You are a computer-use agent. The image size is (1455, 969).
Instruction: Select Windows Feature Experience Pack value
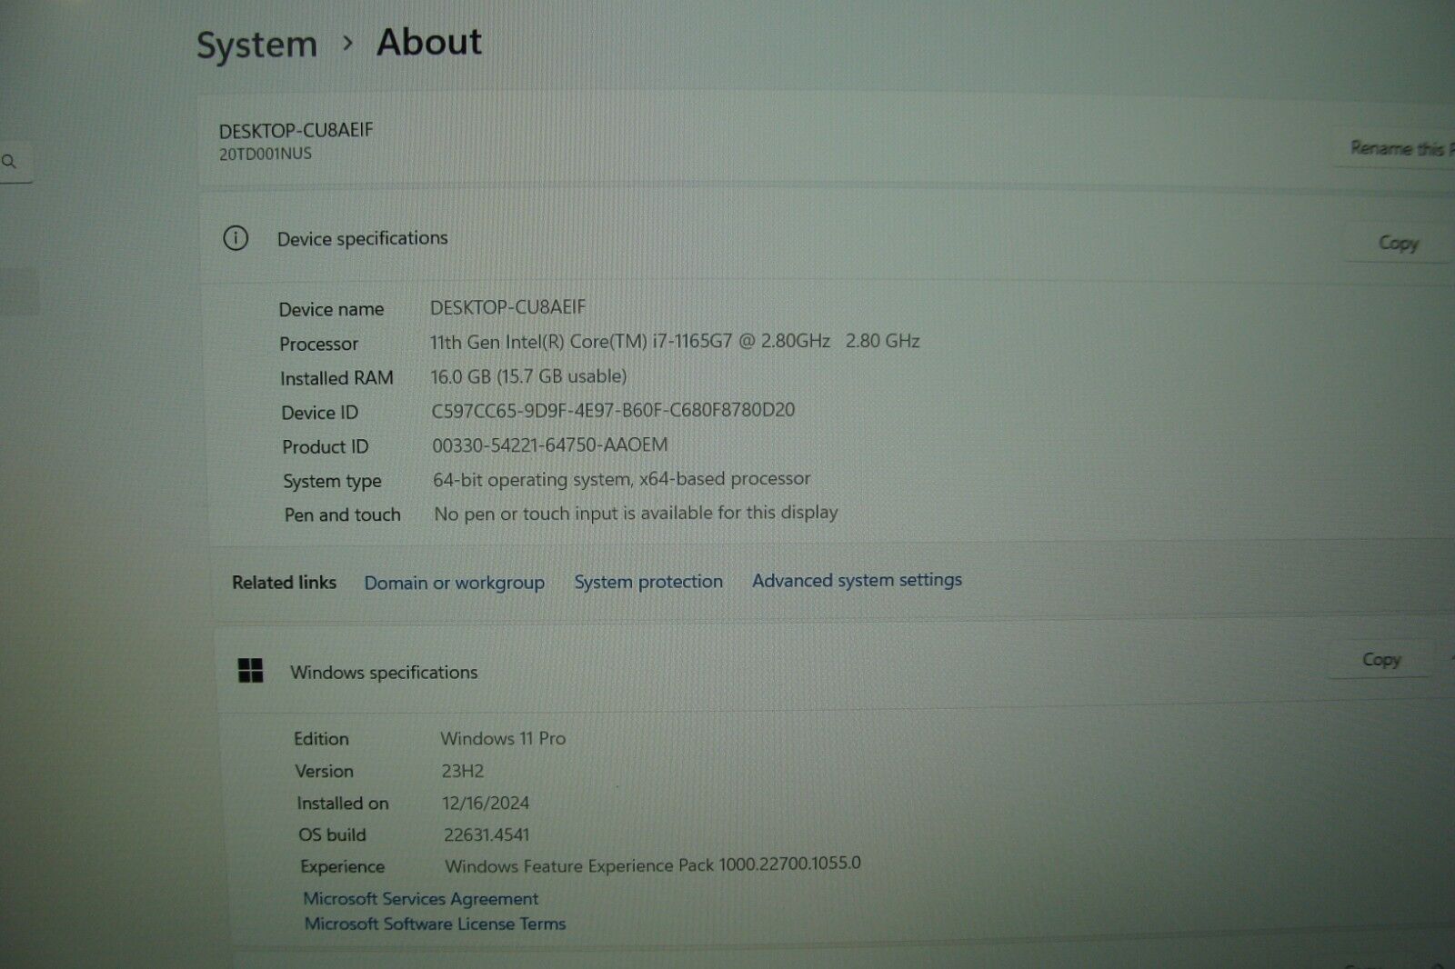tap(653, 864)
